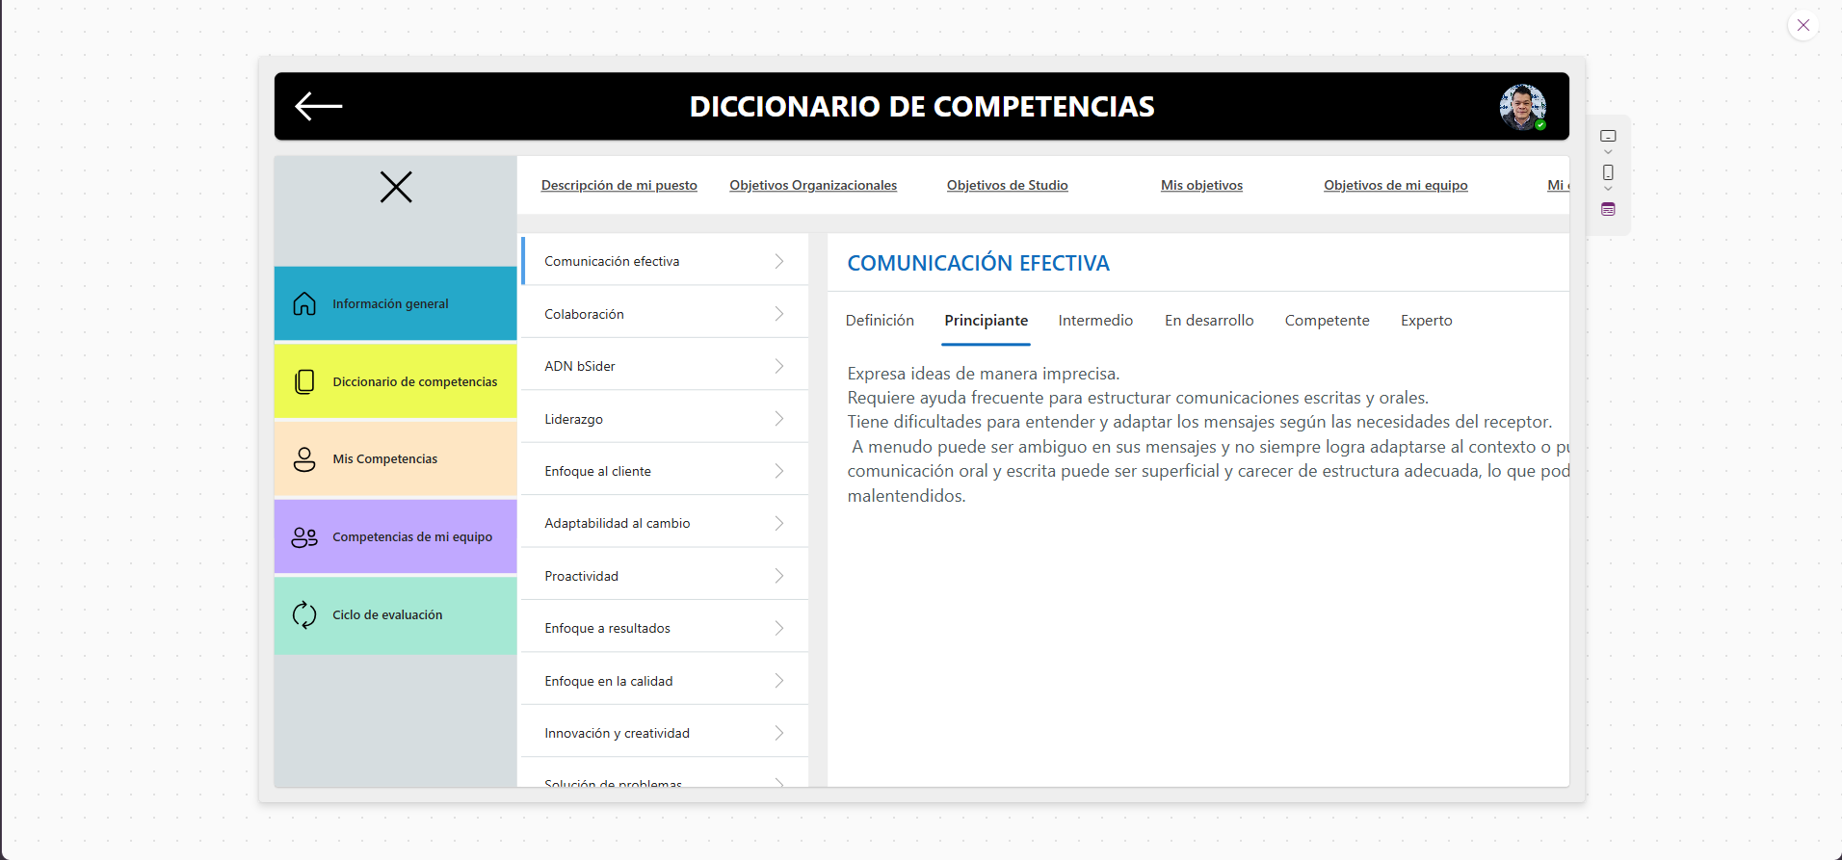The image size is (1842, 860).
Task: Expand the phone device options chevron
Action: point(1608,189)
